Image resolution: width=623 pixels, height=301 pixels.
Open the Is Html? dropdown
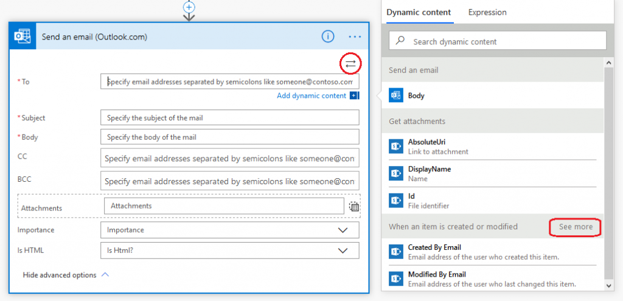pos(229,251)
